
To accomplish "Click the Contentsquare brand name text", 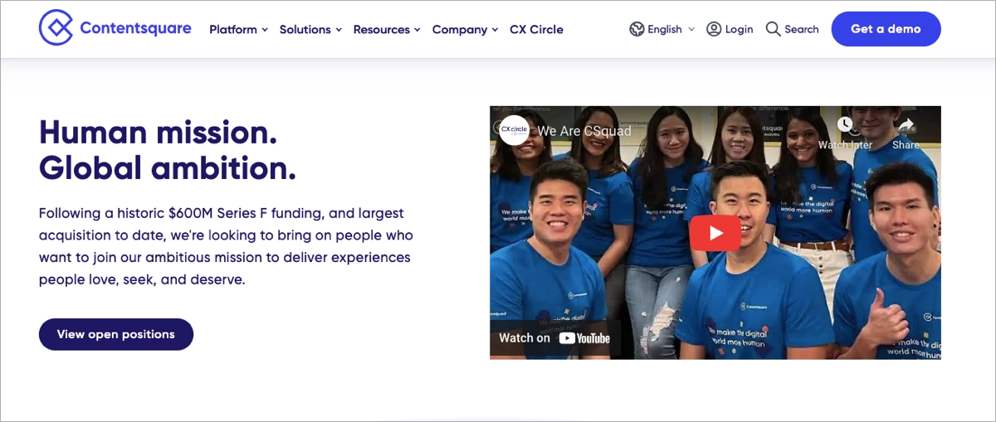I will pos(135,28).
